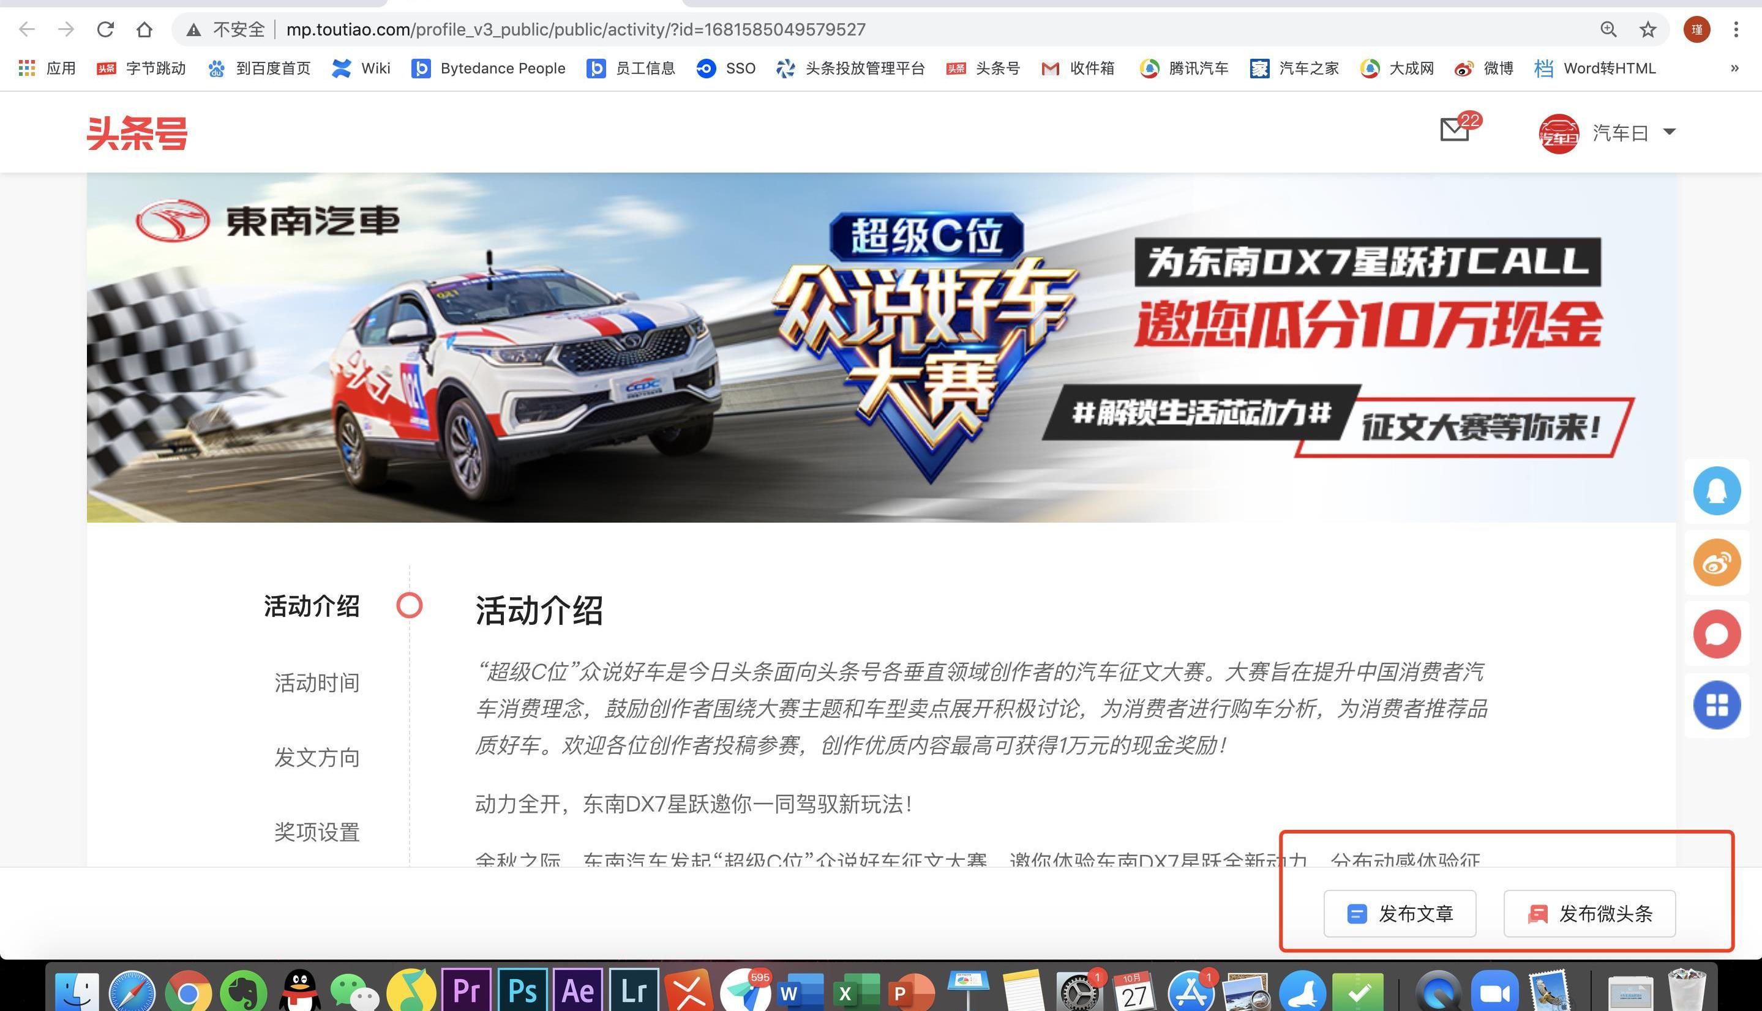The width and height of the screenshot is (1762, 1011).
Task: Click the red chat bubble floating button
Action: tap(1717, 634)
